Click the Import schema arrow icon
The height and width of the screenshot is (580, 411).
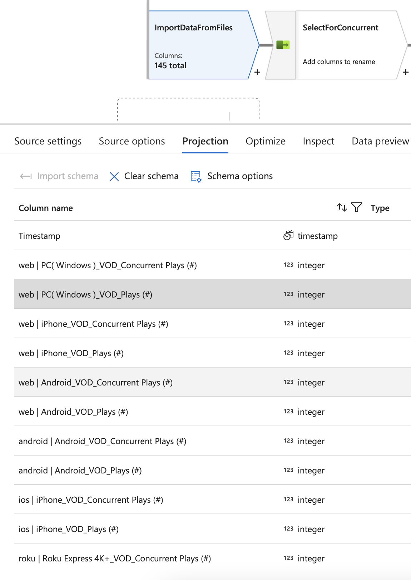click(x=26, y=176)
